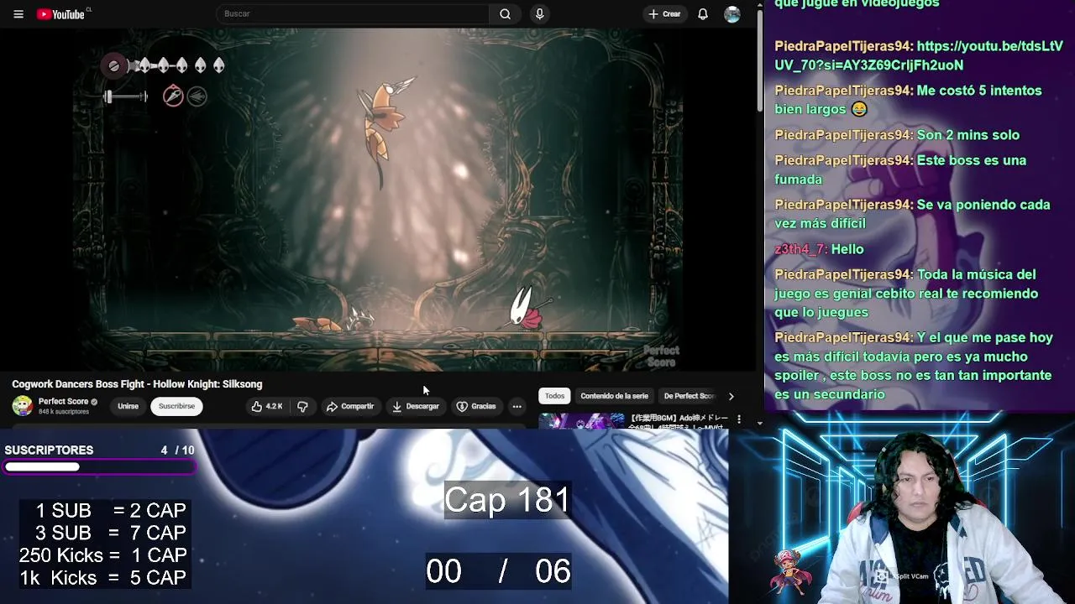Open the Perfect Score channel name

[63, 402]
